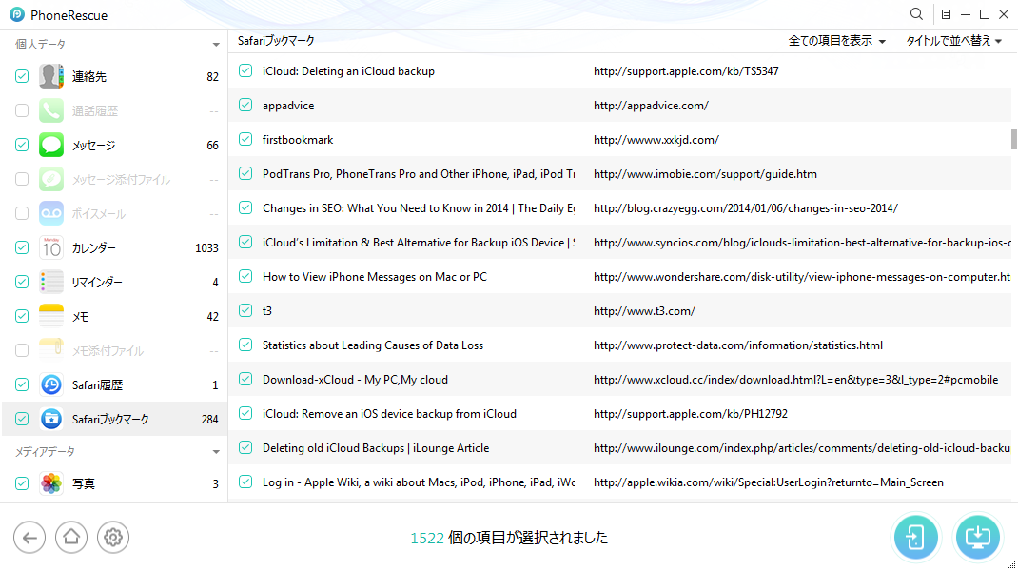
Task: Select the 'Download-xCloud - My PC,My cloud' title
Action: [x=355, y=380]
